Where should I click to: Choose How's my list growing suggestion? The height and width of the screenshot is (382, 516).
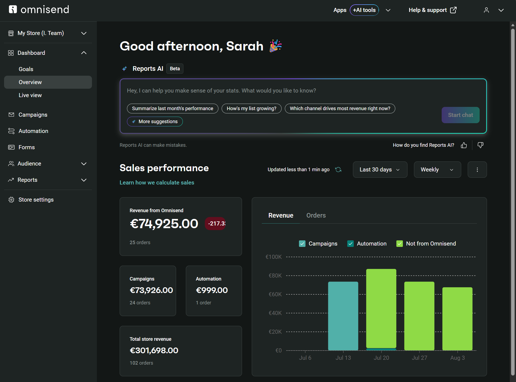tap(251, 109)
